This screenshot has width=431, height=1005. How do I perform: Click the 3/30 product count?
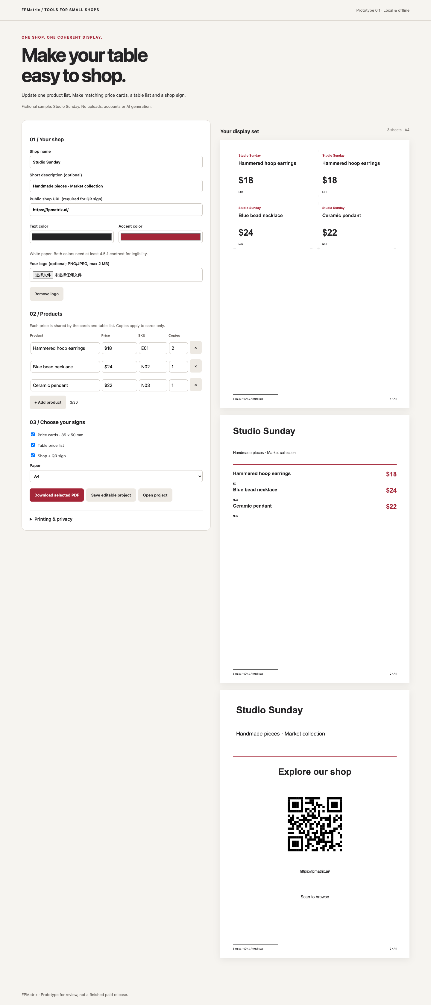74,402
